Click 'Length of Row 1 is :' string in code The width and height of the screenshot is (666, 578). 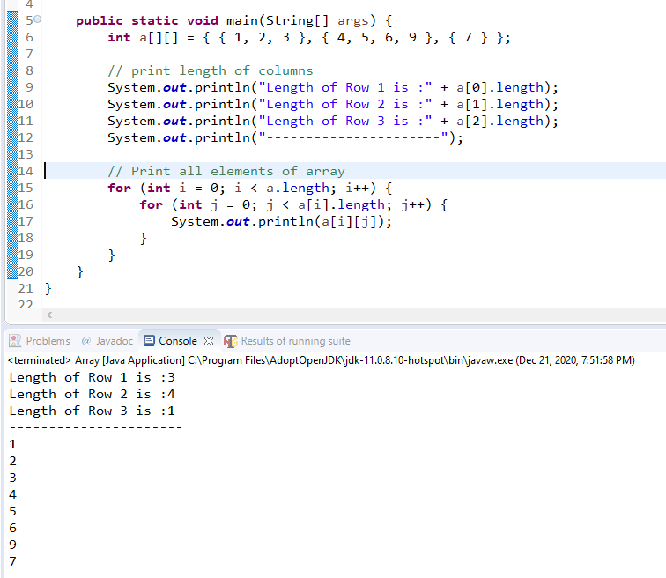[345, 87]
